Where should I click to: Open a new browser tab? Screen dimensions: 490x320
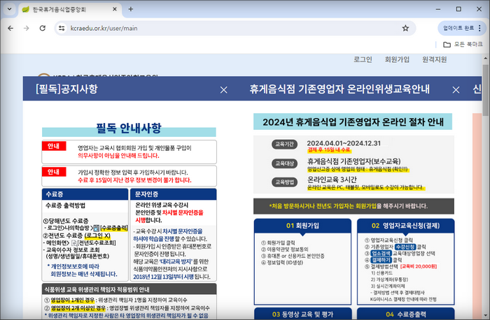[x=131, y=9]
